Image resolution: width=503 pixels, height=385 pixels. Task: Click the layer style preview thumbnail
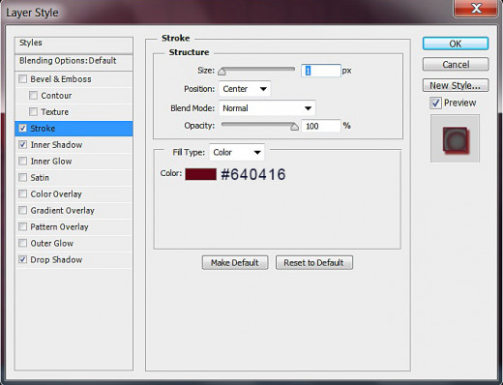click(455, 138)
